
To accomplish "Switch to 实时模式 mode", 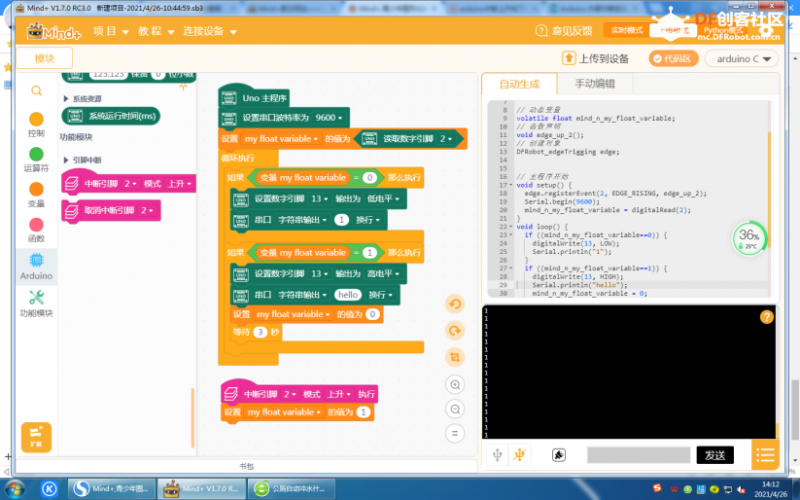I will 627,30.
